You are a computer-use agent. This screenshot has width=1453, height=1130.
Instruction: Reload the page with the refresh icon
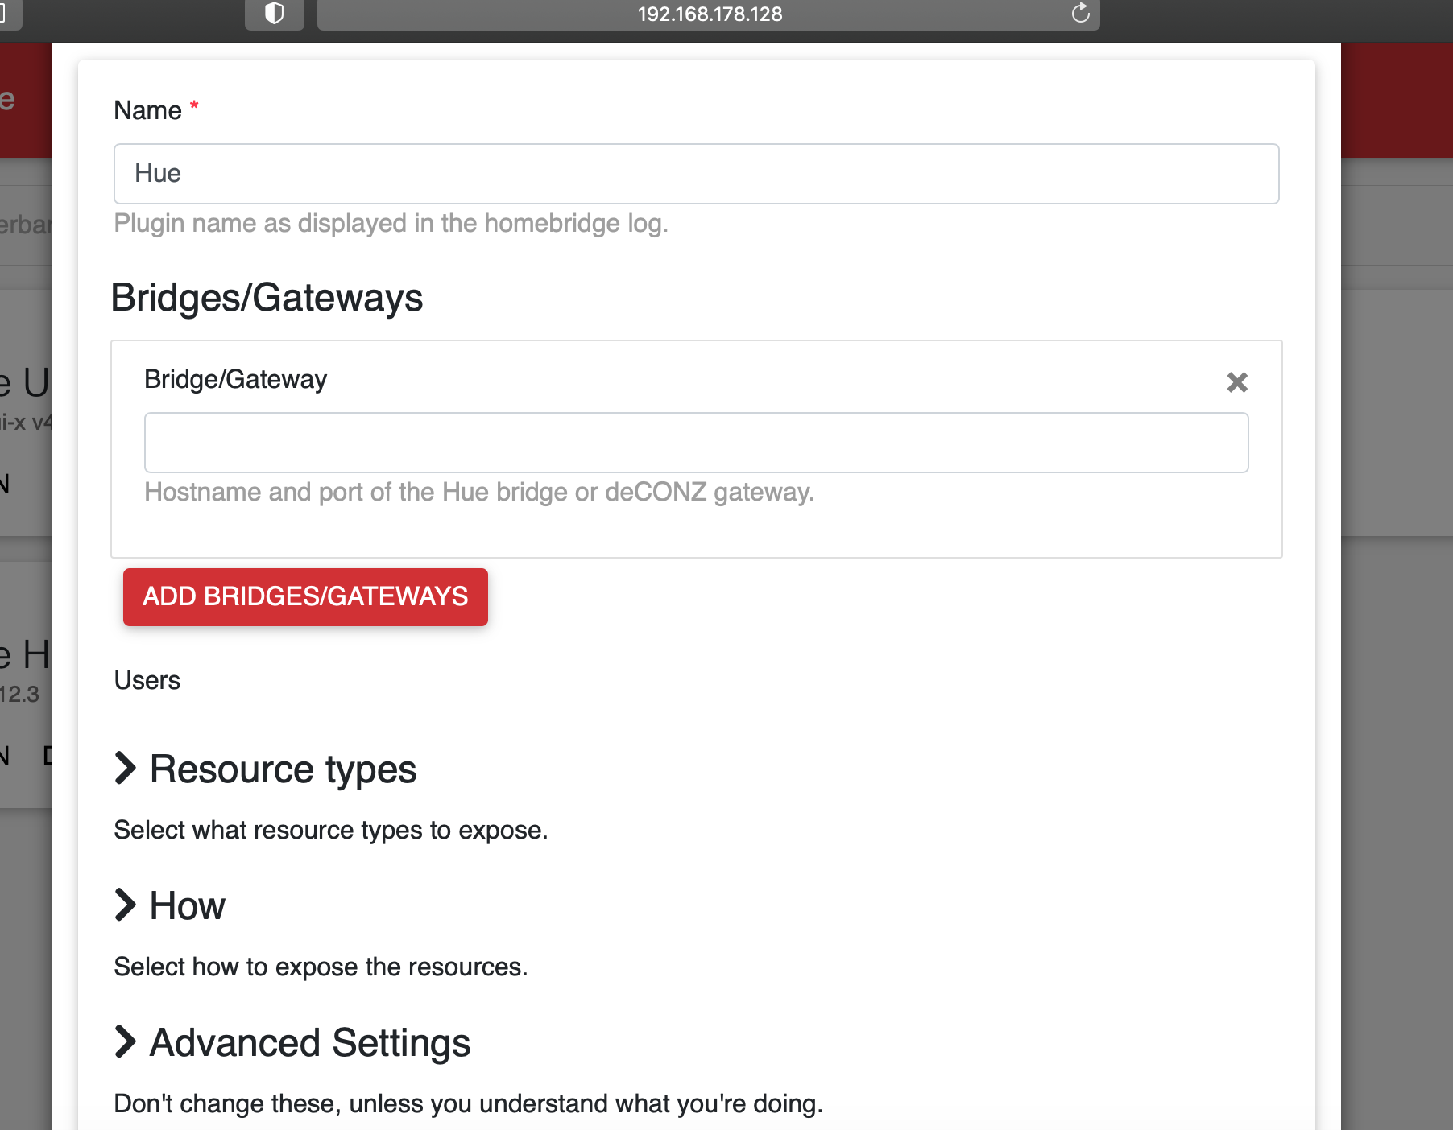(x=1080, y=14)
